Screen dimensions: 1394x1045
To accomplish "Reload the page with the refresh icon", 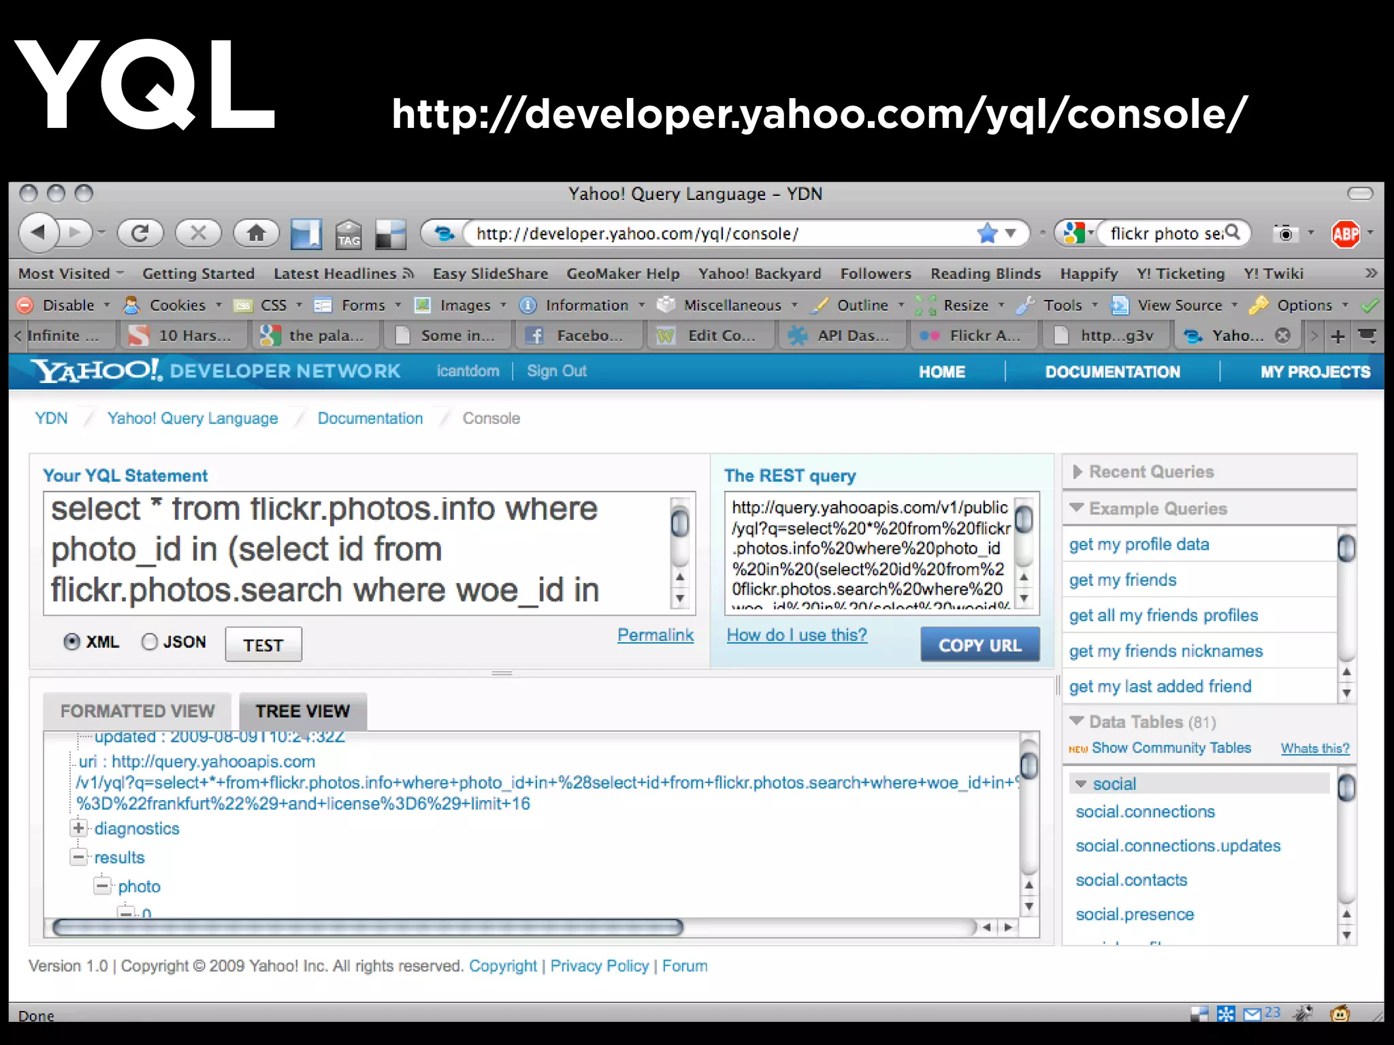I will (140, 233).
